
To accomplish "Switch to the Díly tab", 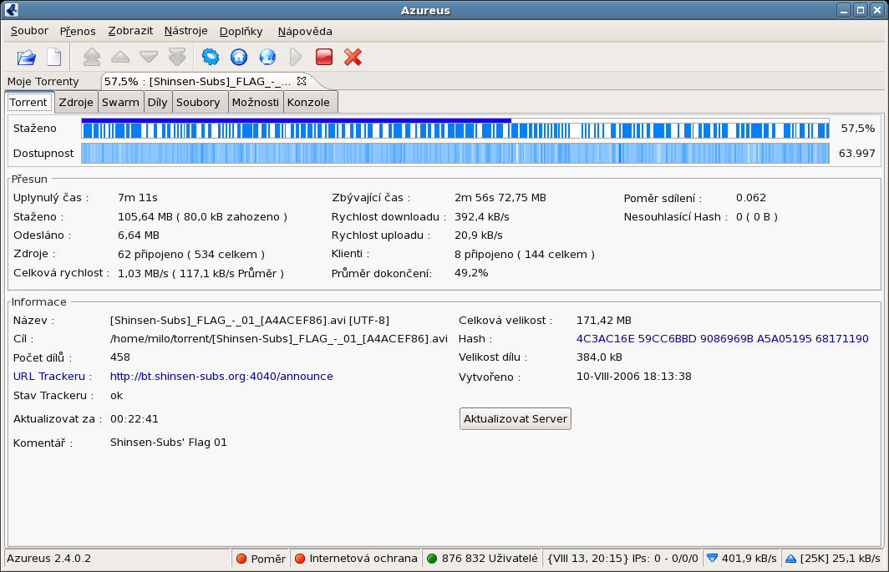I will click(x=158, y=103).
